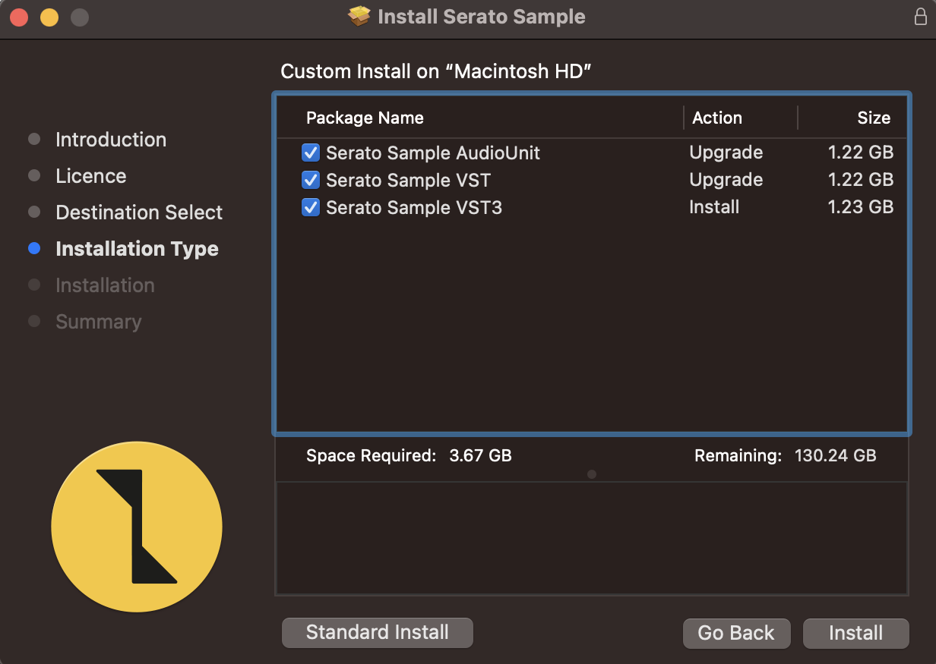Uncheck the Serato Sample AudioUnit checkbox
936x664 pixels.
[x=311, y=153]
